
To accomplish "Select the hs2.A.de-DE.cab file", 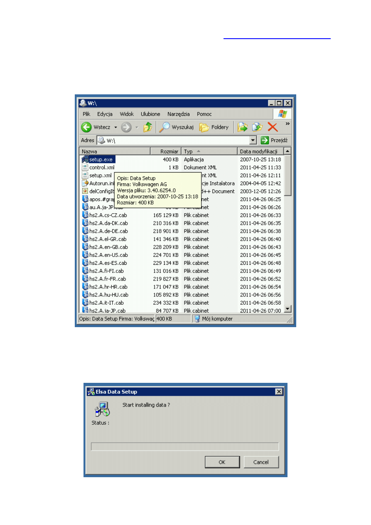I will click(x=108, y=231).
